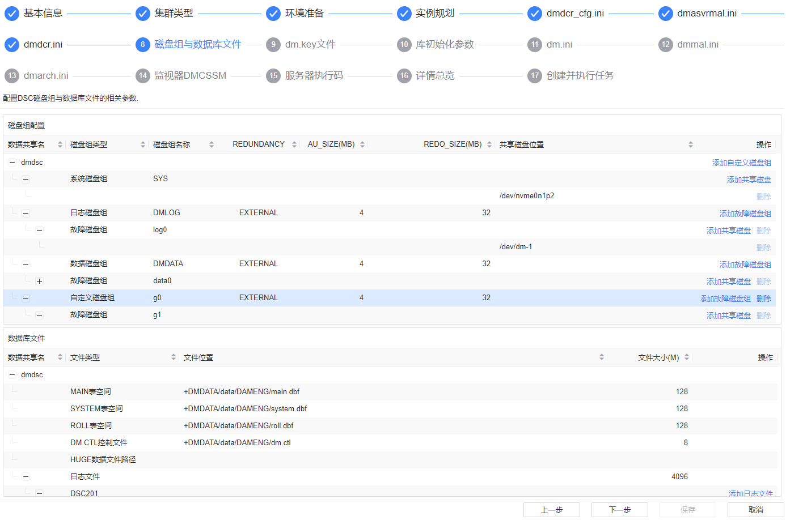This screenshot has width=786, height=520.
Task: Collapse the dmdsc node in 磁盘组配置
Action: 12,162
